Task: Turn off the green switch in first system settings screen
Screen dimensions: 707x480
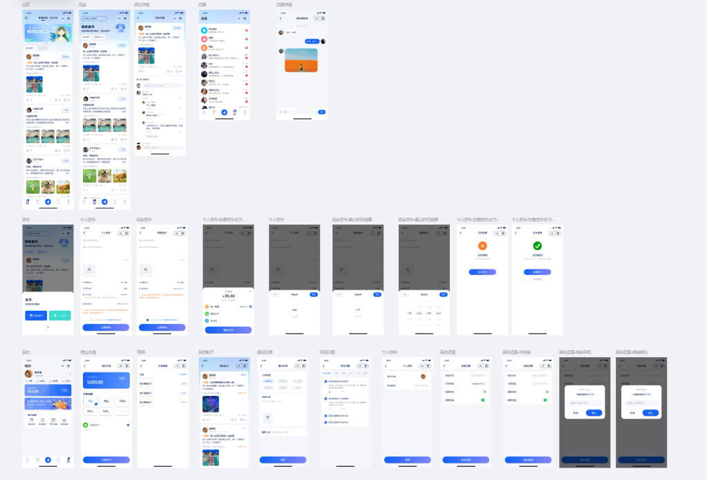Action: click(483, 400)
